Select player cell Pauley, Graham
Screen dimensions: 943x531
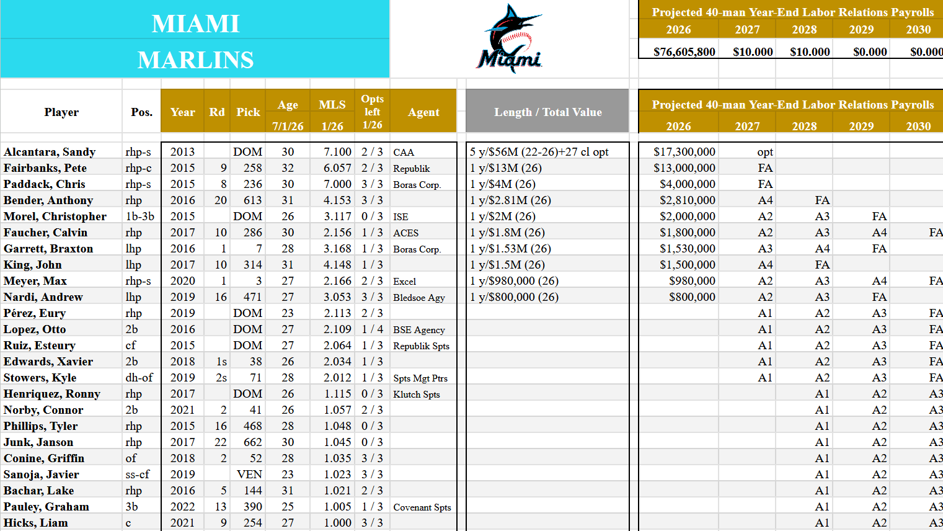click(x=61, y=506)
